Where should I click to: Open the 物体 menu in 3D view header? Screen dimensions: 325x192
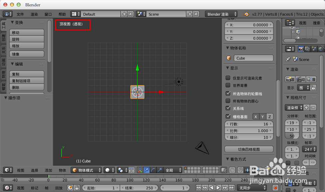[x=63, y=170]
